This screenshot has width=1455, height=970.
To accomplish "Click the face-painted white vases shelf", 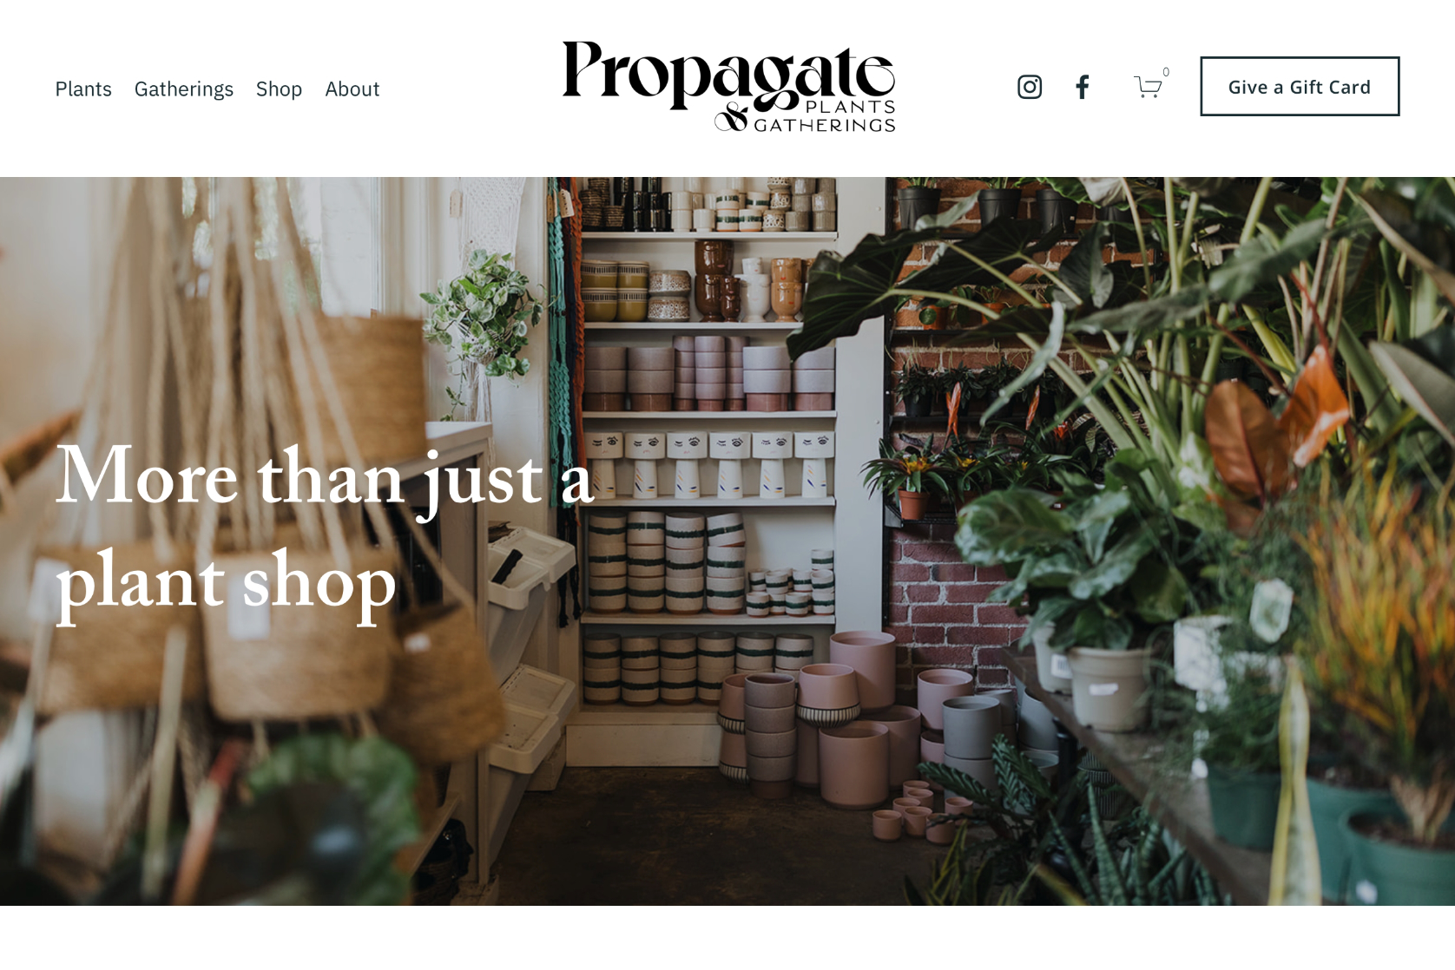I will 708,465.
